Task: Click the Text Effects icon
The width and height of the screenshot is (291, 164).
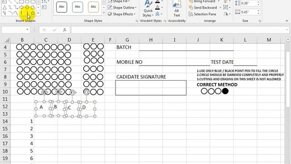Action: coord(157,14)
